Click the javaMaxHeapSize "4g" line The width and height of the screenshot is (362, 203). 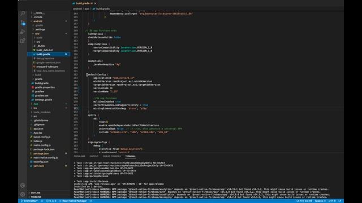click(107, 64)
